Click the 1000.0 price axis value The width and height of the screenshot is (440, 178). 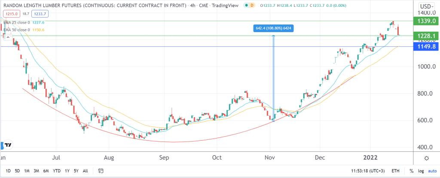coord(426,67)
